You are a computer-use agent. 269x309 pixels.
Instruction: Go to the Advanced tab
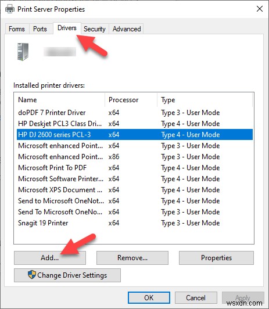tap(127, 29)
